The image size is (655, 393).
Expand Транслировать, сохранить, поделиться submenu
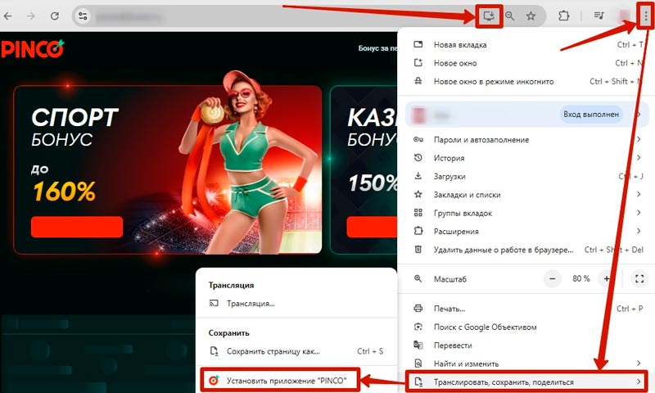[524, 382]
